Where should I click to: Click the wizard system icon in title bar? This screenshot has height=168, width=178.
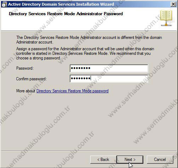pos(4,5)
